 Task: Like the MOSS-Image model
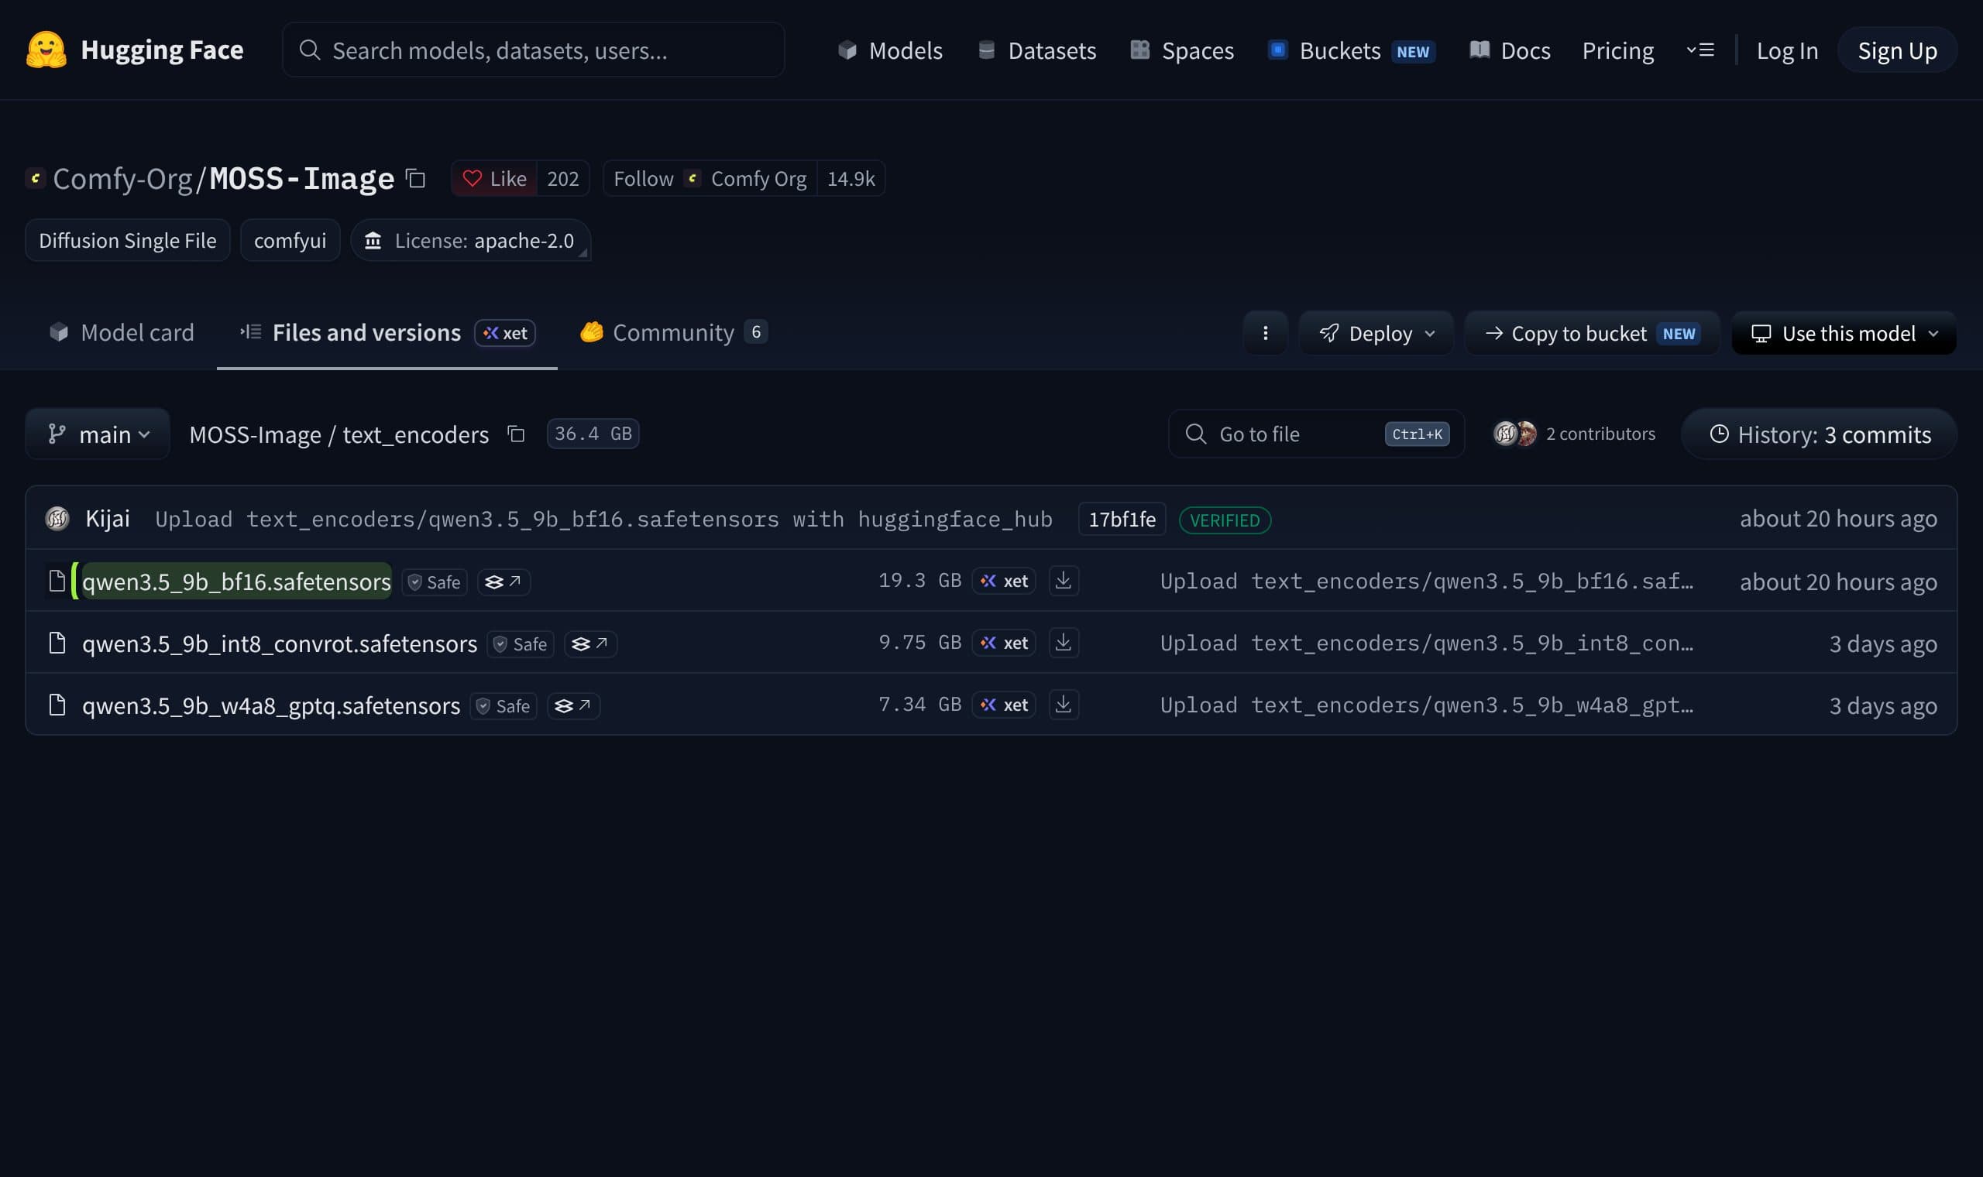[494, 178]
